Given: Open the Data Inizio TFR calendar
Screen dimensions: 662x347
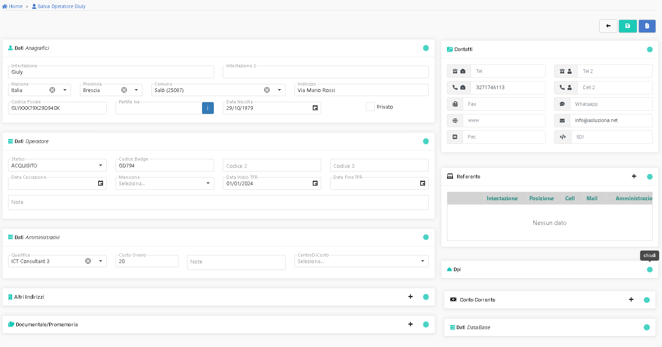Looking at the screenshot, I should (x=315, y=183).
